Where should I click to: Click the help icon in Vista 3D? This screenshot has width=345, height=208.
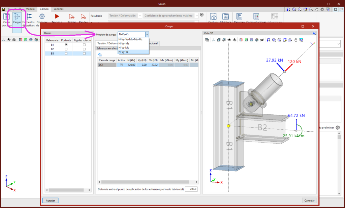pyautogui.click(x=314, y=34)
